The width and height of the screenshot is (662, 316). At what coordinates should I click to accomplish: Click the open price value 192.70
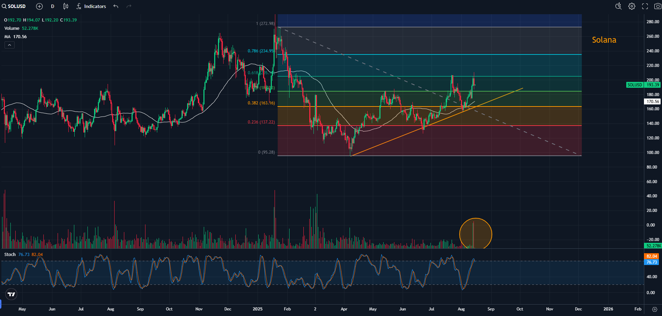[14, 20]
